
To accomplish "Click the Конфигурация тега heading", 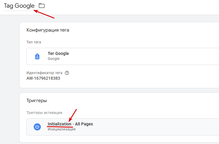I will 48,30.
